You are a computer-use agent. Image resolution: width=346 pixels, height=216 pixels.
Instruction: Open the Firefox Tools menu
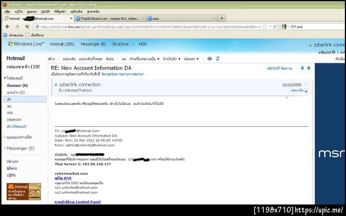click(76, 12)
